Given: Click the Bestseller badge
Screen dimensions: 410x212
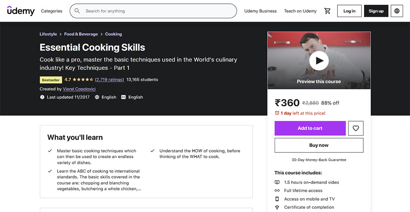Looking at the screenshot, I should point(51,80).
